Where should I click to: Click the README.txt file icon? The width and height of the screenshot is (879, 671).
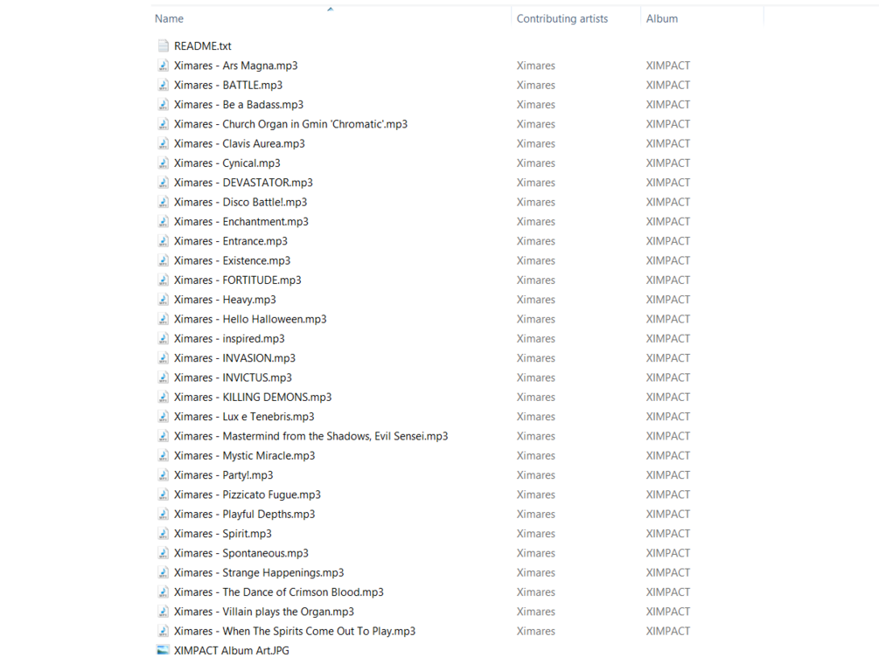click(x=164, y=46)
